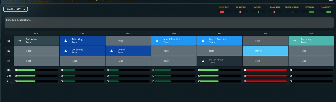336x102 pixels.
Task: Click the Quickness session arrows icon
Action: click(x=19, y=41)
